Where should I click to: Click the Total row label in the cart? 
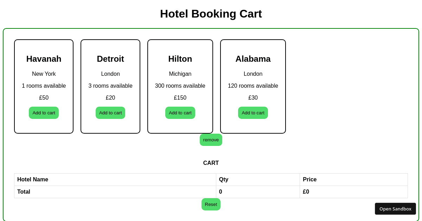point(24,192)
